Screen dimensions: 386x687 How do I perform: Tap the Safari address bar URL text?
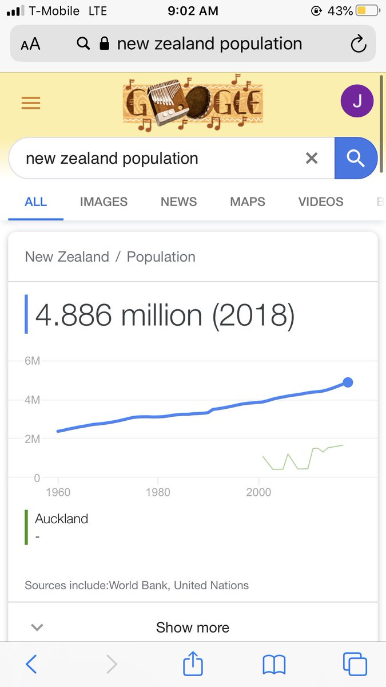click(x=209, y=44)
